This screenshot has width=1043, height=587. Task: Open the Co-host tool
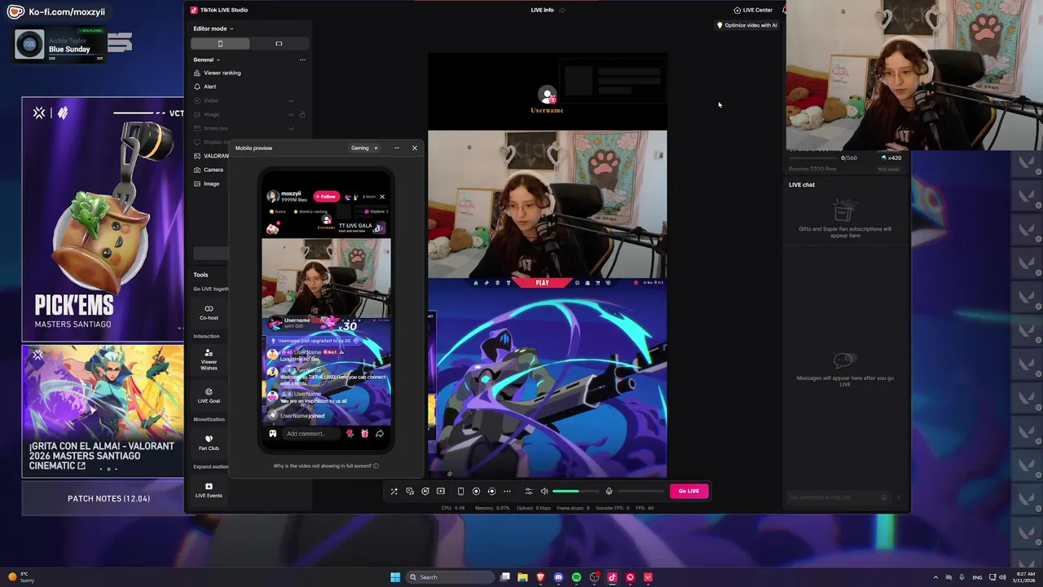tap(209, 312)
